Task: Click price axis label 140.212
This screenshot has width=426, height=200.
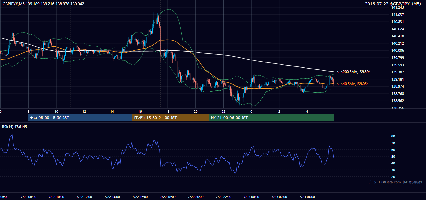Action: pyautogui.click(x=398, y=43)
